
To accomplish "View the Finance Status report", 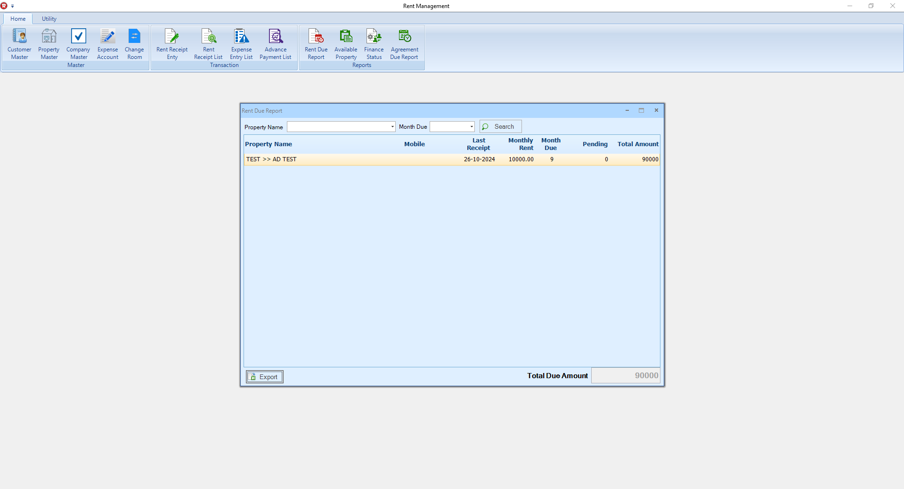I will (x=374, y=44).
